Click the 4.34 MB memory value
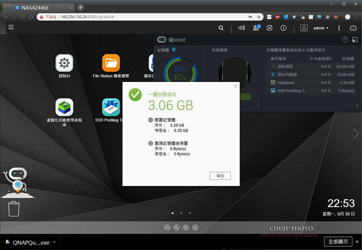The width and height of the screenshot is (362, 250). (347, 83)
